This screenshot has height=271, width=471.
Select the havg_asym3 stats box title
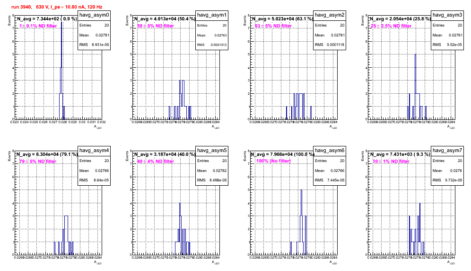click(x=447, y=15)
